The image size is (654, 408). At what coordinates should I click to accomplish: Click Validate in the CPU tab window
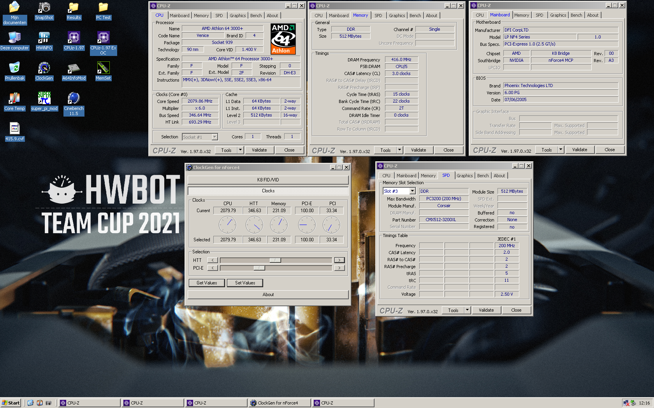[x=259, y=150]
